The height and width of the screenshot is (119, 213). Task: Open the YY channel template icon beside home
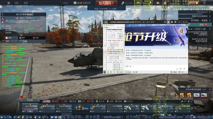pos(172,22)
